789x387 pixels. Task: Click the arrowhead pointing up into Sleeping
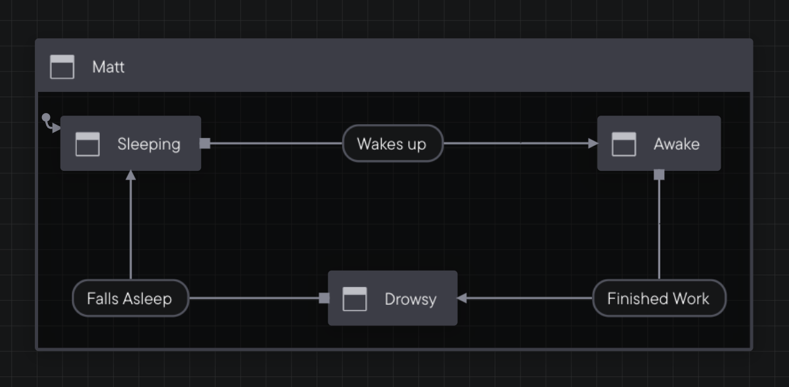tap(131, 175)
